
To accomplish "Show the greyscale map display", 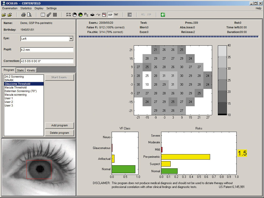I will coord(75,15).
